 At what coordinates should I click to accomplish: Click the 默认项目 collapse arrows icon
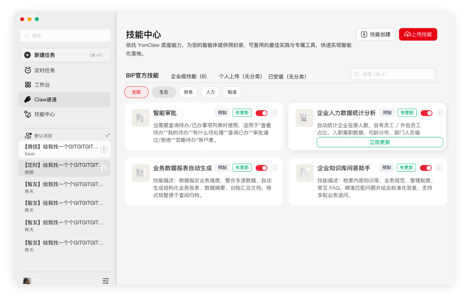click(x=108, y=135)
